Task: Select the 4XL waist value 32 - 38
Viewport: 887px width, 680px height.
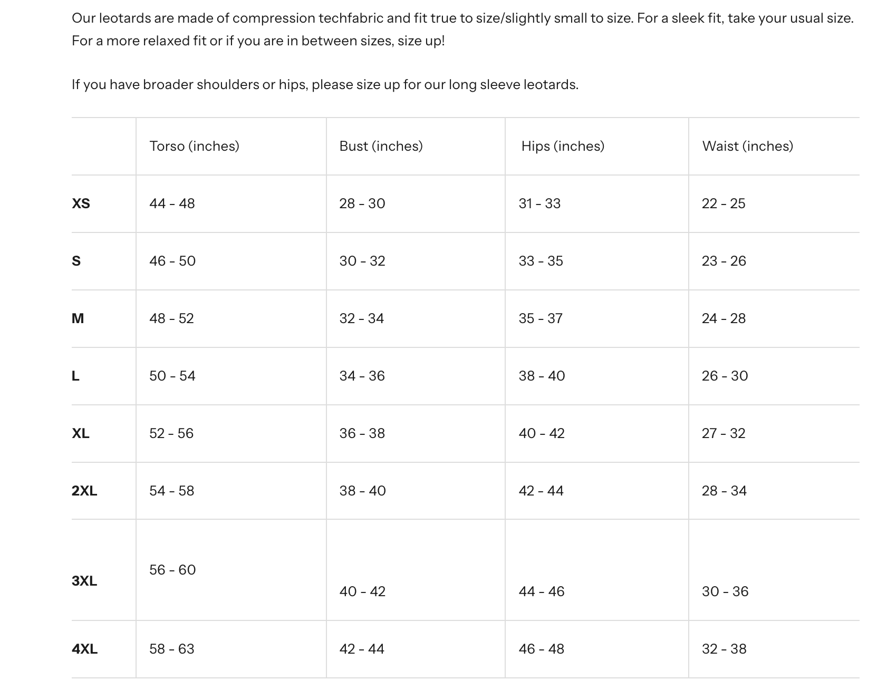Action: (724, 649)
